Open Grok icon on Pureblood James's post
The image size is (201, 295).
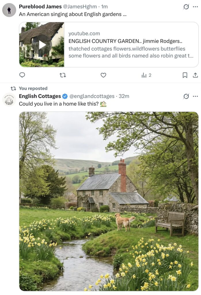[186, 7]
